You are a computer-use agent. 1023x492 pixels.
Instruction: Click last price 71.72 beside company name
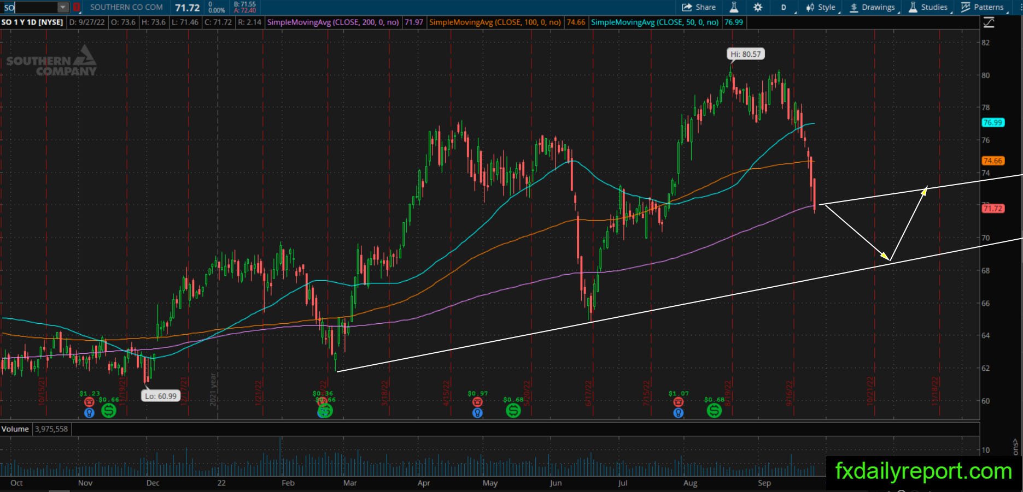[187, 8]
